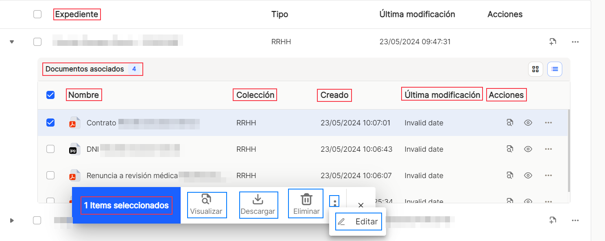Search-preview icon in DNI row
Screen dimensions: 605x241
509,149
